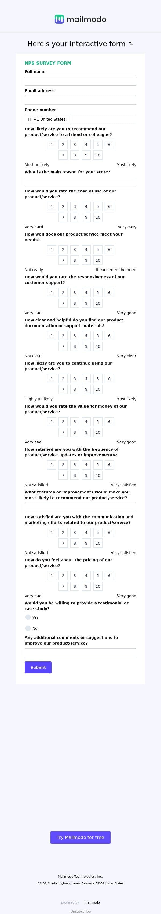Viewport: 161px width, 914px height.
Task: Click the Mailmodo logo icon
Action: tap(59, 19)
